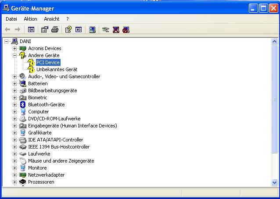Image resolution: width=280 pixels, height=199 pixels.
Task: Open the Aktion menu
Action: 30,19
